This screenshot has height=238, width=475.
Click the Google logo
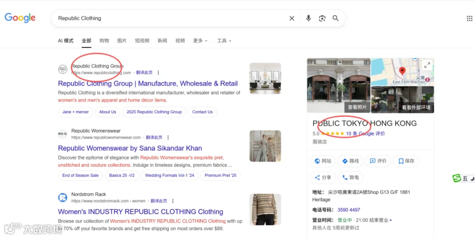(x=20, y=18)
